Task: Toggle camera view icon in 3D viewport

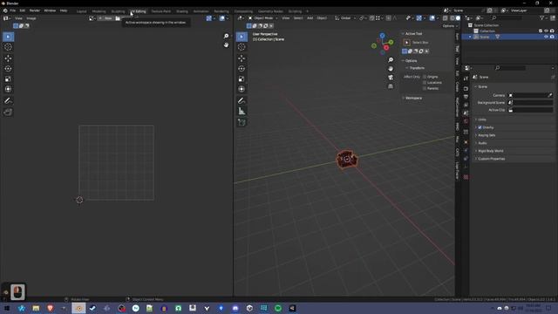Action: pyautogui.click(x=391, y=78)
